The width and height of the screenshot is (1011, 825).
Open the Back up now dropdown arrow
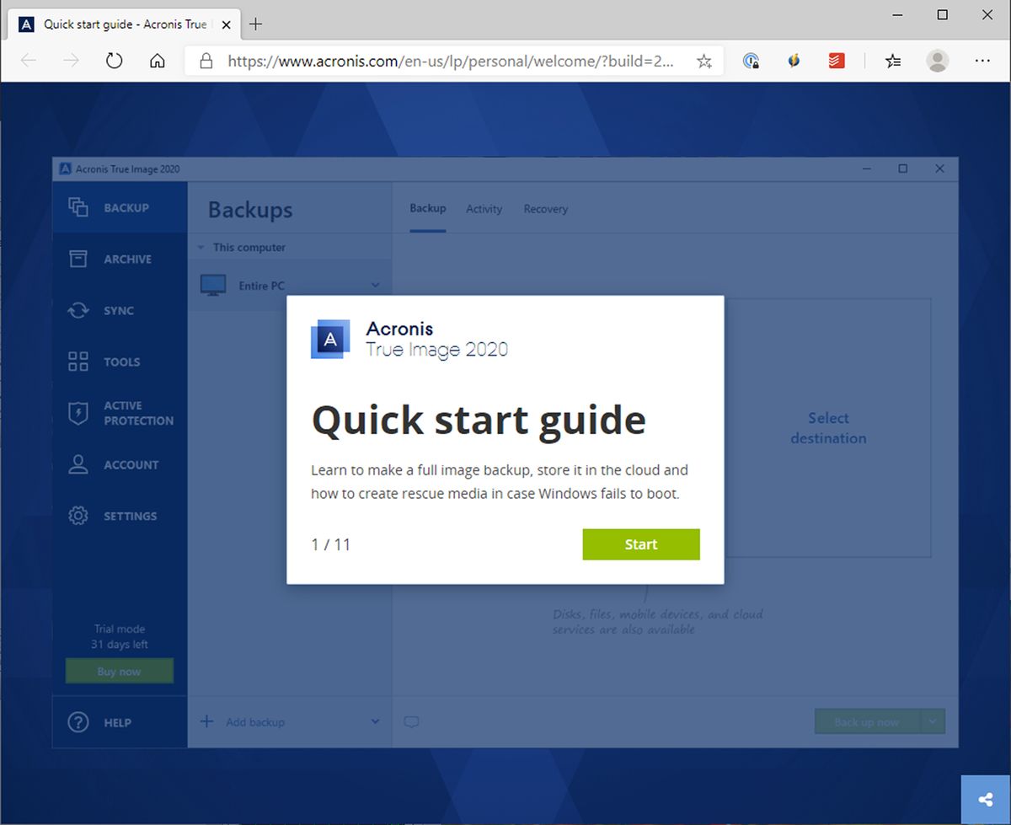[x=933, y=721]
